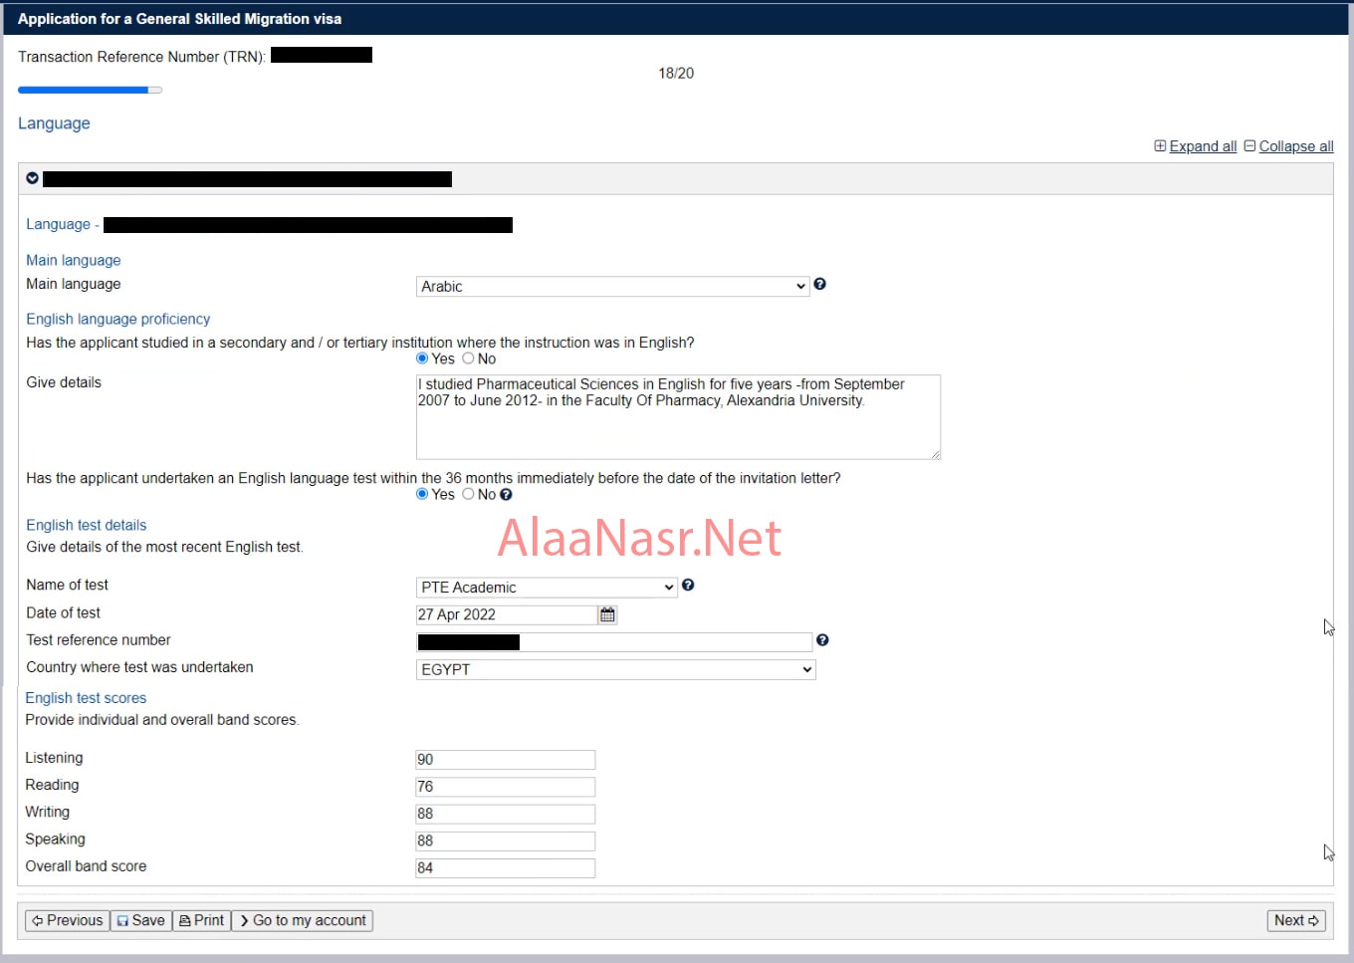Click the Next button
The image size is (1354, 963).
pyautogui.click(x=1295, y=920)
